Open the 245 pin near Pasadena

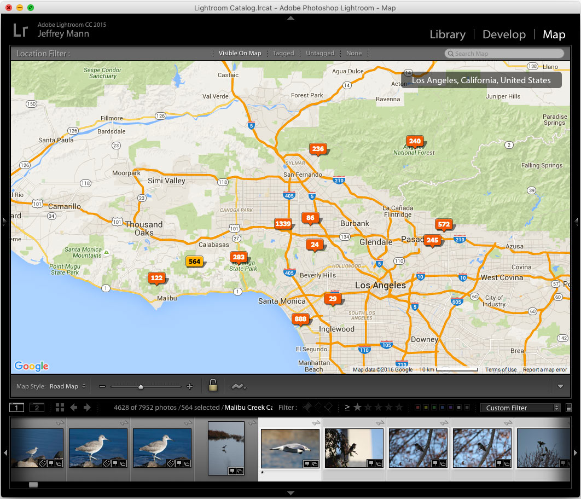432,240
